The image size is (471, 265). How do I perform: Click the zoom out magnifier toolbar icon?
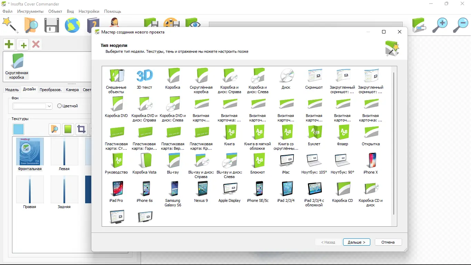coord(460,25)
